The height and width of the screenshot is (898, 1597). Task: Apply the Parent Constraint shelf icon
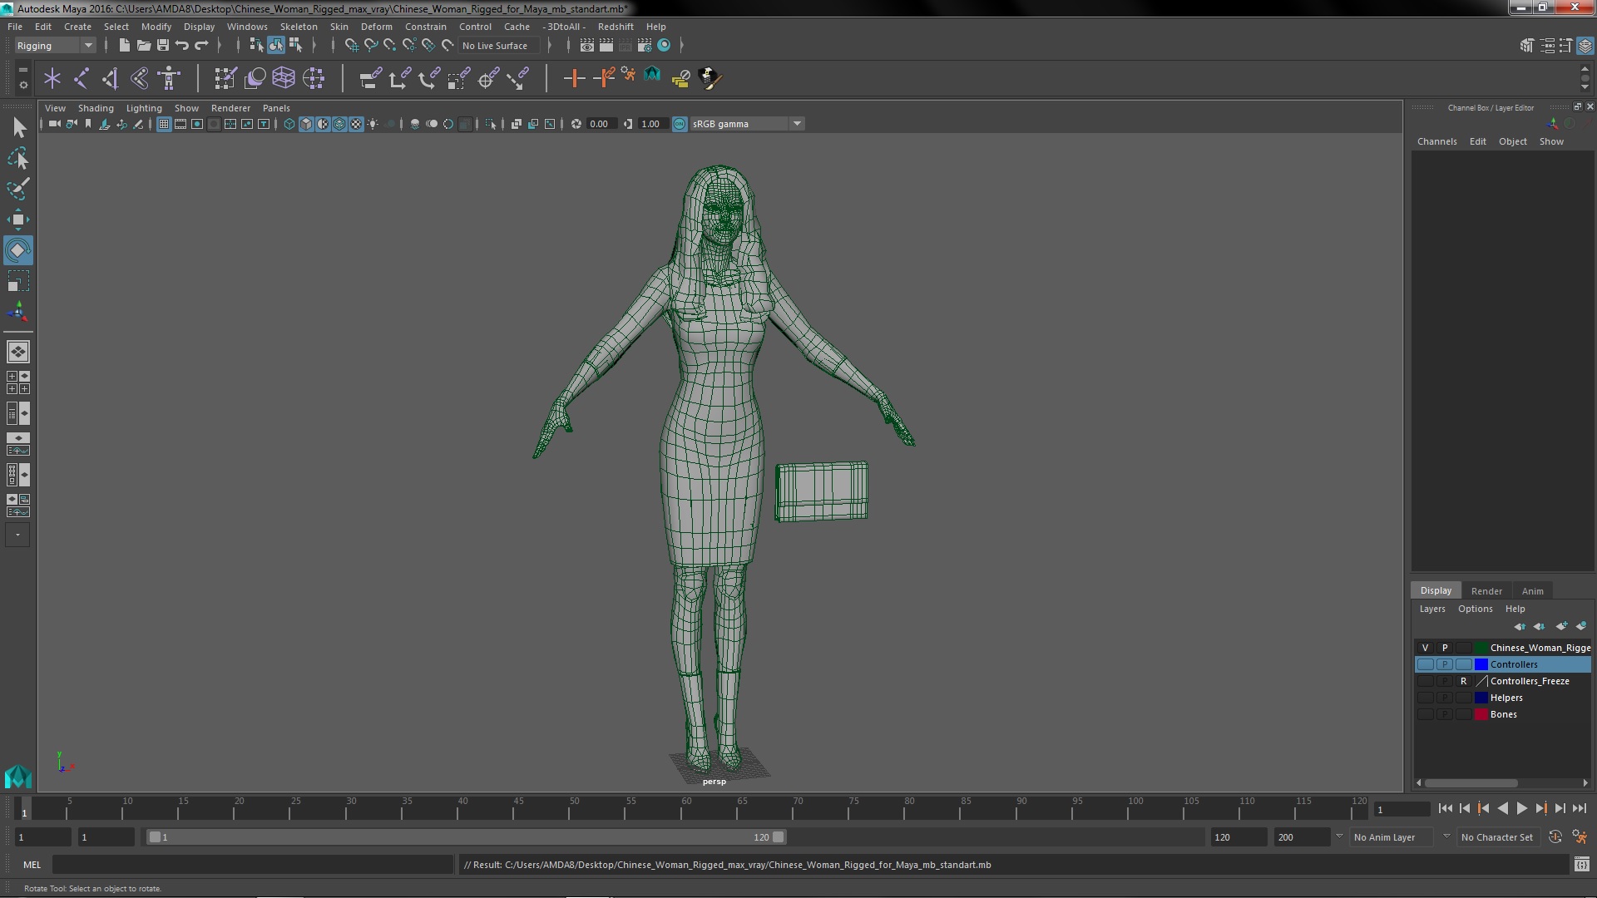tap(370, 78)
